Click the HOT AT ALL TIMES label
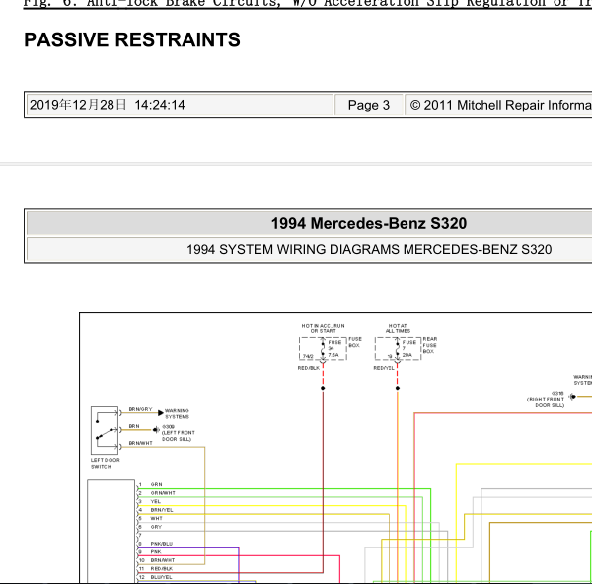592x584 pixels. (398, 328)
